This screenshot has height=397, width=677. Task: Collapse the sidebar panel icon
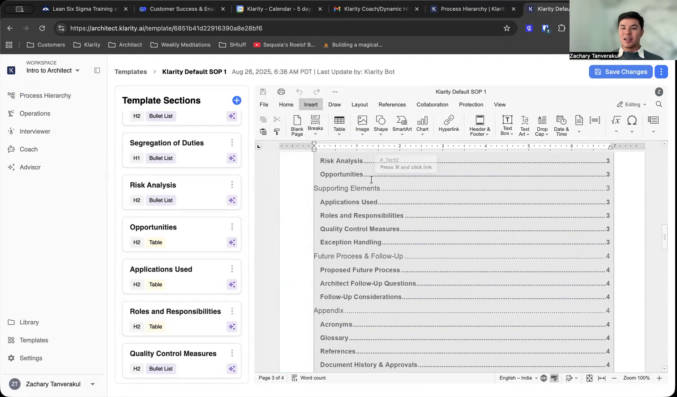[x=97, y=70]
